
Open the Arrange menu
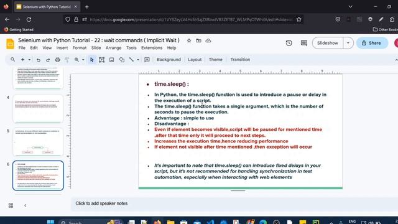pyautogui.click(x=113, y=48)
